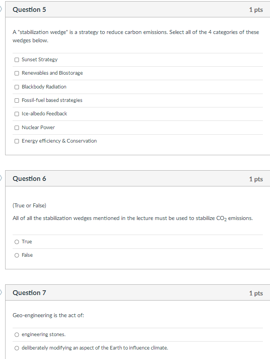Enable the Fossil-fuel based strategies checkbox
Image resolution: width=270 pixels, height=359 pixels.
(17, 100)
